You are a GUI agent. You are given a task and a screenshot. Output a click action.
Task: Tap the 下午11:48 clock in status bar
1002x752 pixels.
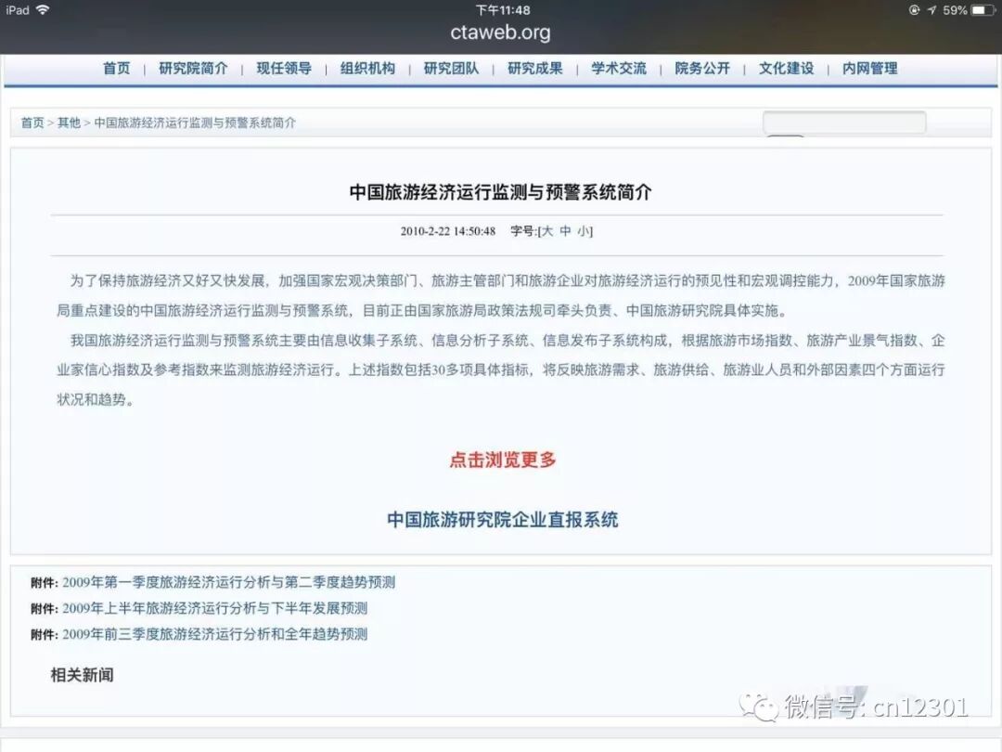(502, 10)
